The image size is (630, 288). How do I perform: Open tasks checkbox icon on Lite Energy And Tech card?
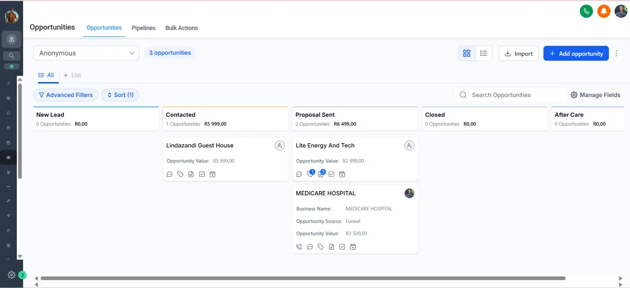click(x=331, y=174)
